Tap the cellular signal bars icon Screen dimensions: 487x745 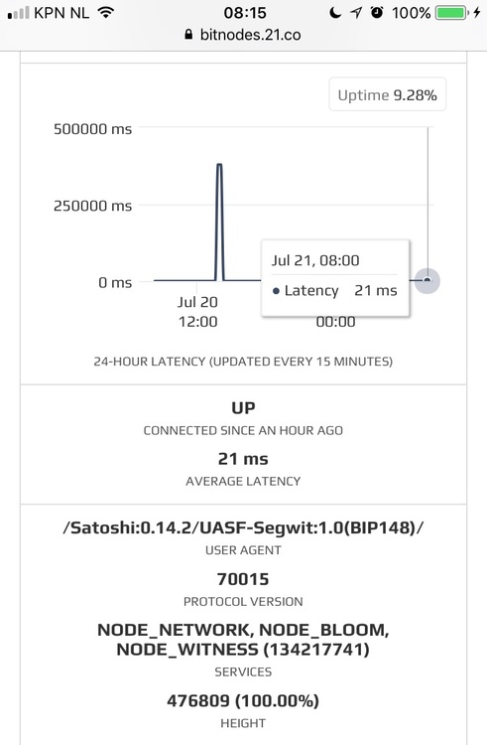click(18, 13)
